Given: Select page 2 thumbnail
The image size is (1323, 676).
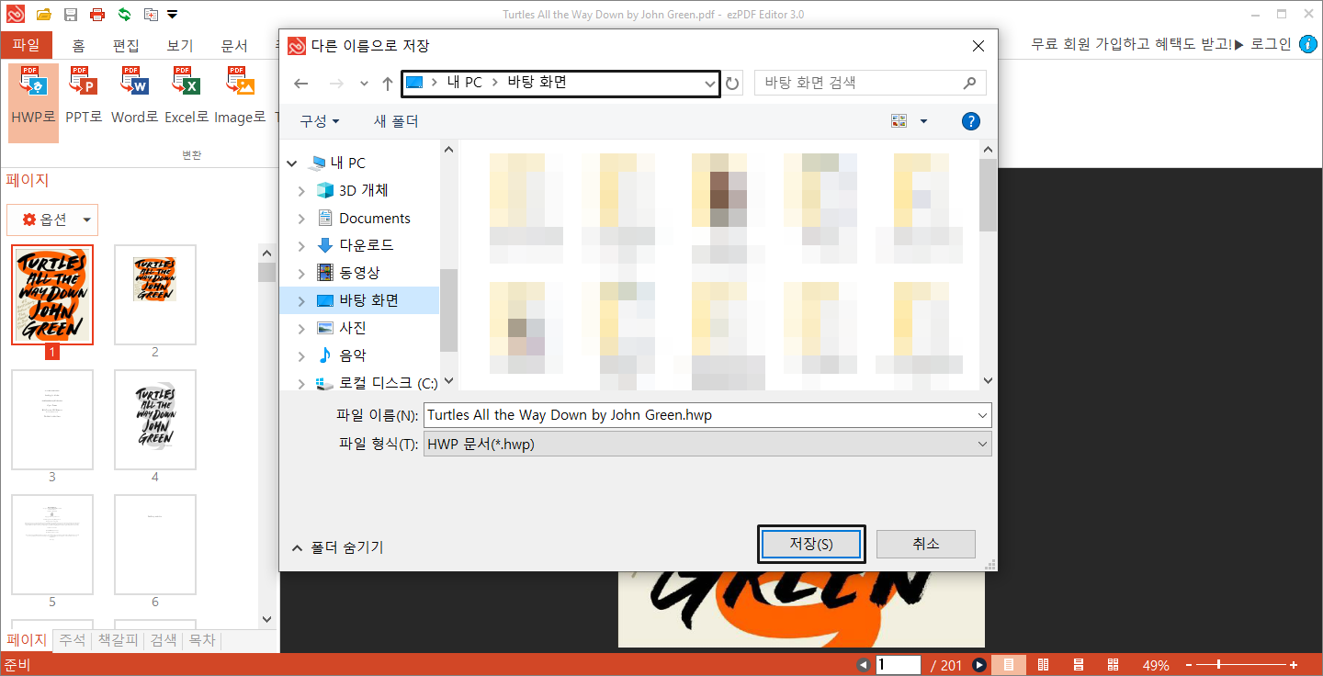Looking at the screenshot, I should click(155, 294).
